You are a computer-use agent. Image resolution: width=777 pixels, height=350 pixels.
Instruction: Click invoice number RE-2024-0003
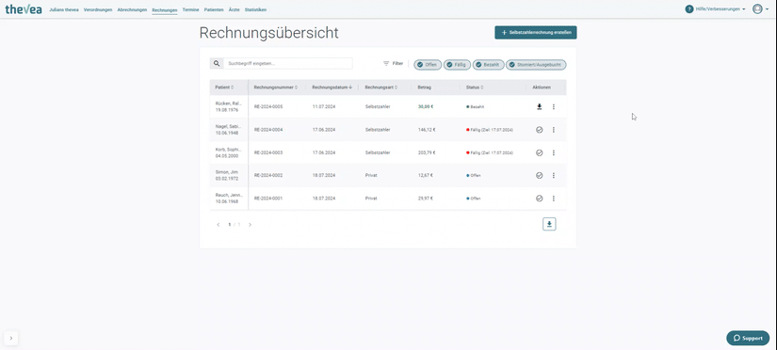tap(268, 152)
